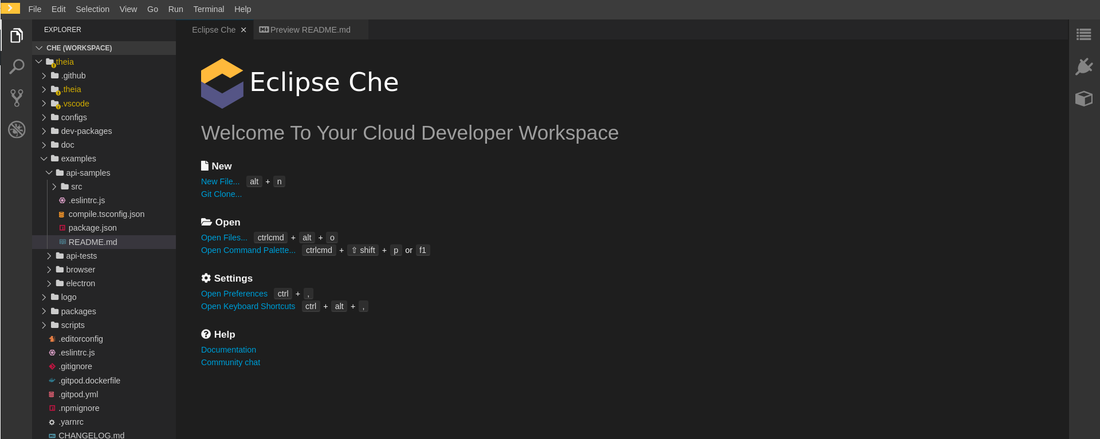This screenshot has height=439, width=1100.
Task: Open the Debug view icon
Action: pyautogui.click(x=17, y=129)
